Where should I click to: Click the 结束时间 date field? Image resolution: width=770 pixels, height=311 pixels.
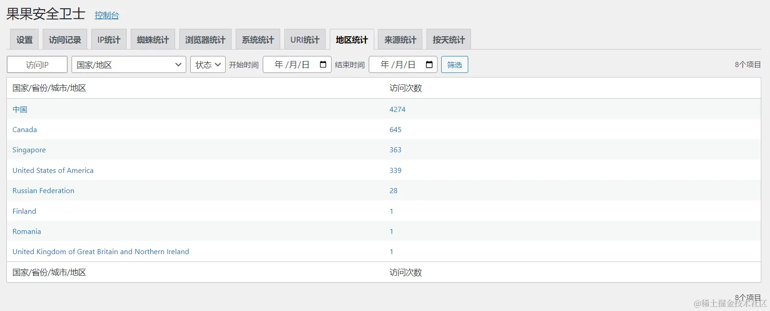(x=403, y=65)
